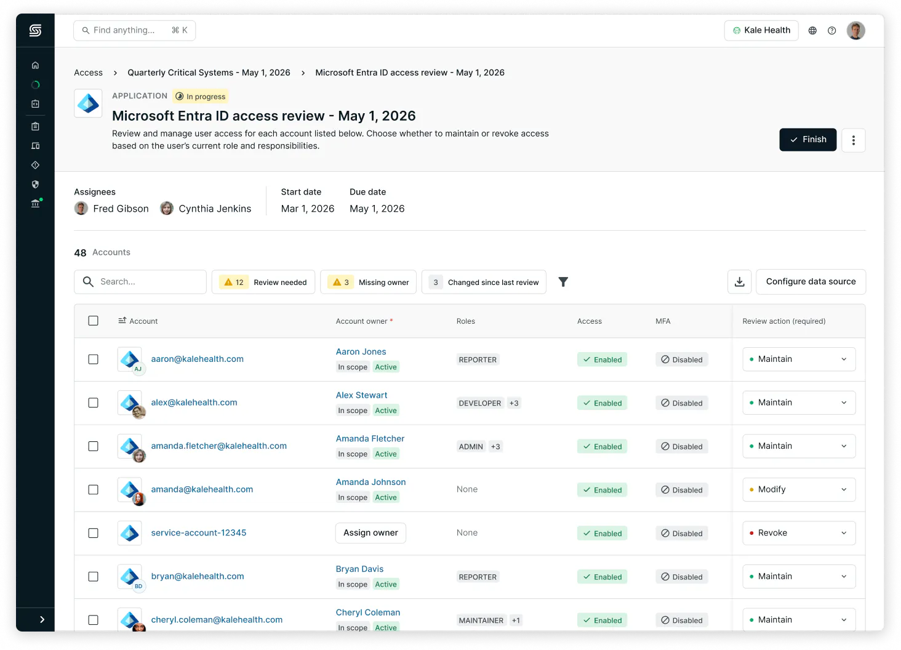This screenshot has height=650, width=901.
Task: Select all accounts with header checkbox
Action: click(94, 321)
